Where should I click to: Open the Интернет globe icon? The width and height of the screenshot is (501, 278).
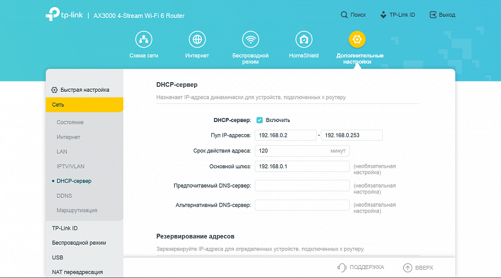click(x=197, y=39)
